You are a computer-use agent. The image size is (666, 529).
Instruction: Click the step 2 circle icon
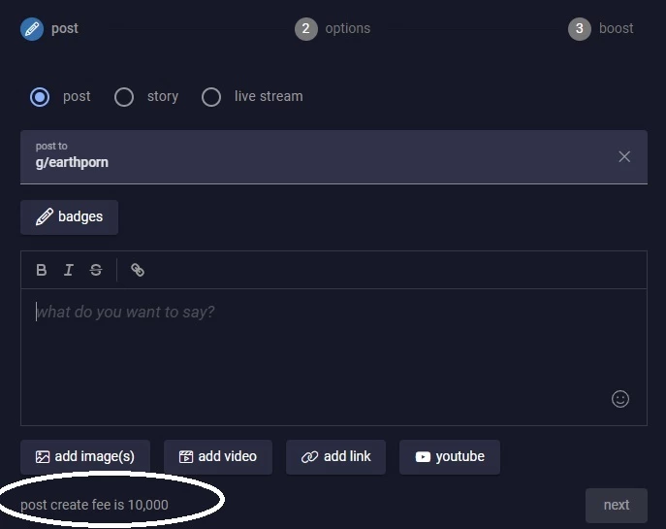[305, 29]
